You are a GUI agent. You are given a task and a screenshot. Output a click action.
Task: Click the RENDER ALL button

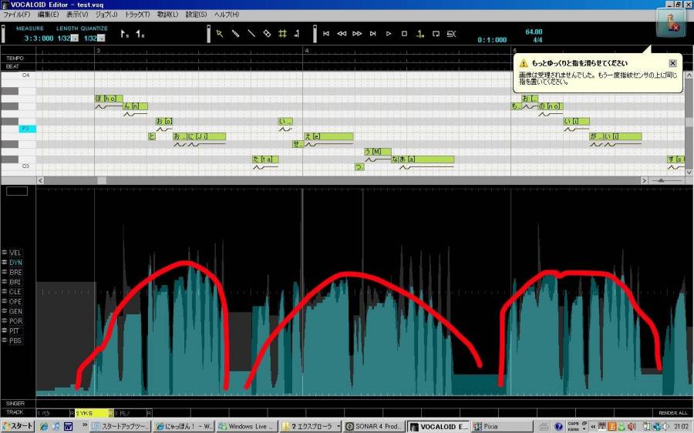[672, 413]
